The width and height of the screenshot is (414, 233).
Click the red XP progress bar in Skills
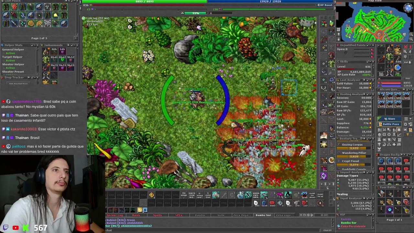point(354,69)
